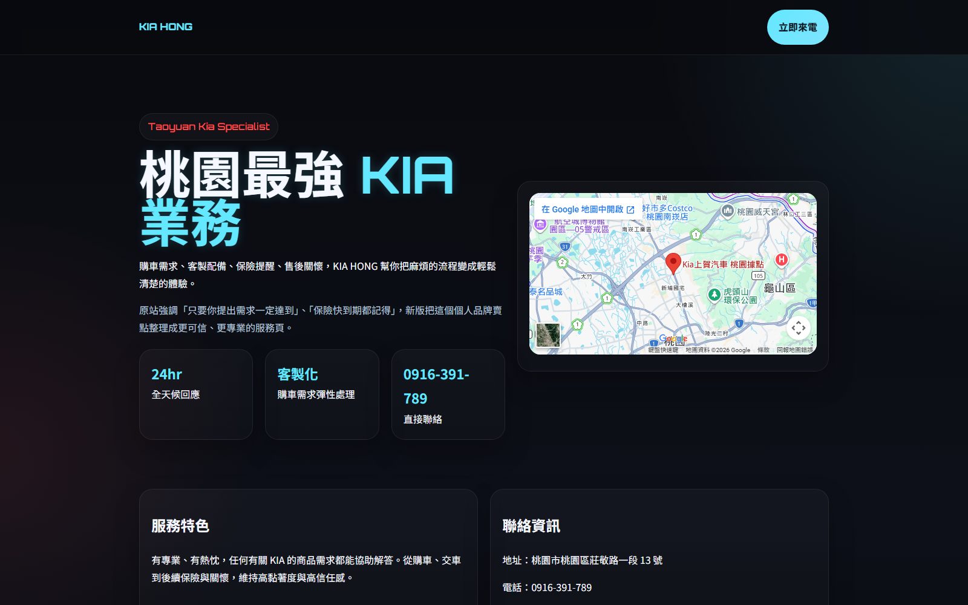Open the map camera controls button
The image size is (968, 605).
[x=799, y=328]
